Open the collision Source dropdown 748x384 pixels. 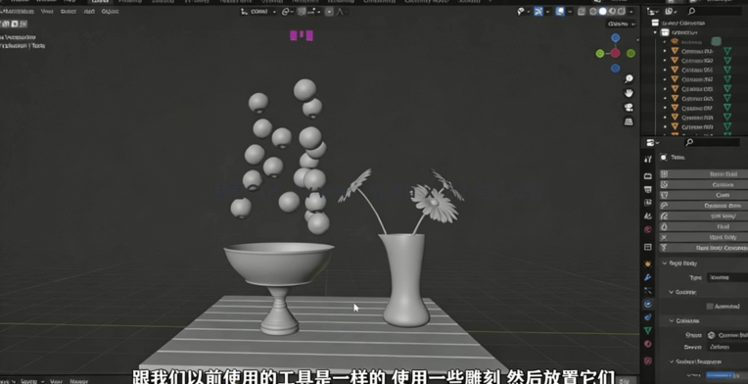pos(727,348)
